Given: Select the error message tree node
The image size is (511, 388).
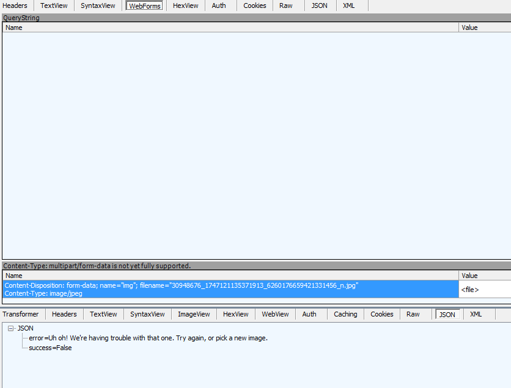Looking at the screenshot, I should pos(149,338).
